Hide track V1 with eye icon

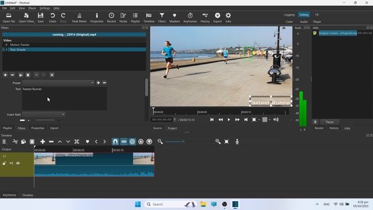pos(18,163)
